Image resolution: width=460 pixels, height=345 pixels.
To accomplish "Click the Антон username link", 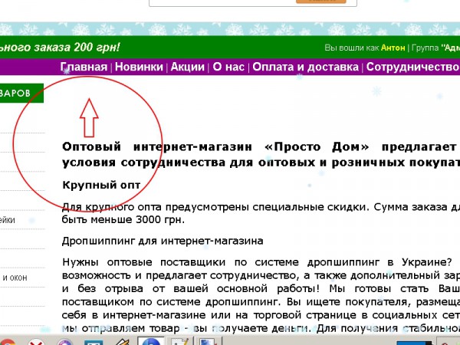I will (x=393, y=48).
